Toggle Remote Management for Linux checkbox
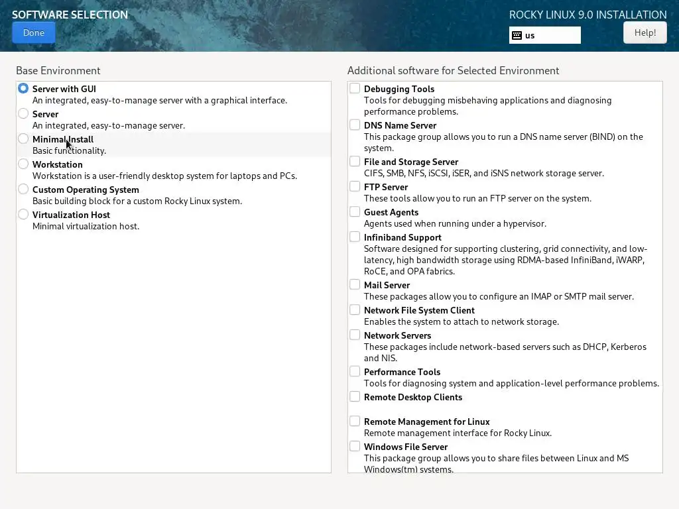This screenshot has height=509, width=679. 355,421
